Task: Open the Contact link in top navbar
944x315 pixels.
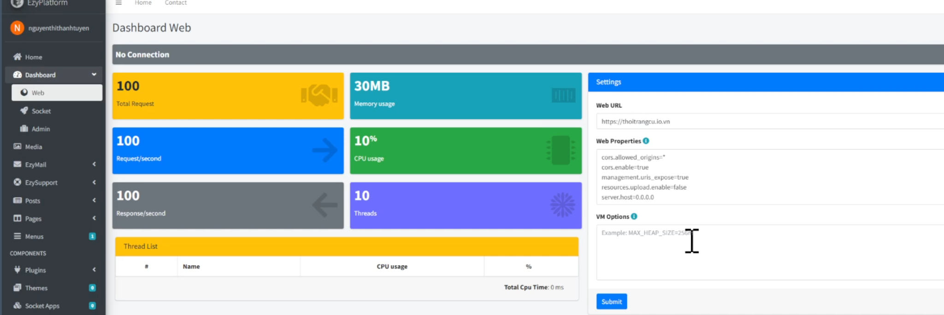Action: coord(176,3)
